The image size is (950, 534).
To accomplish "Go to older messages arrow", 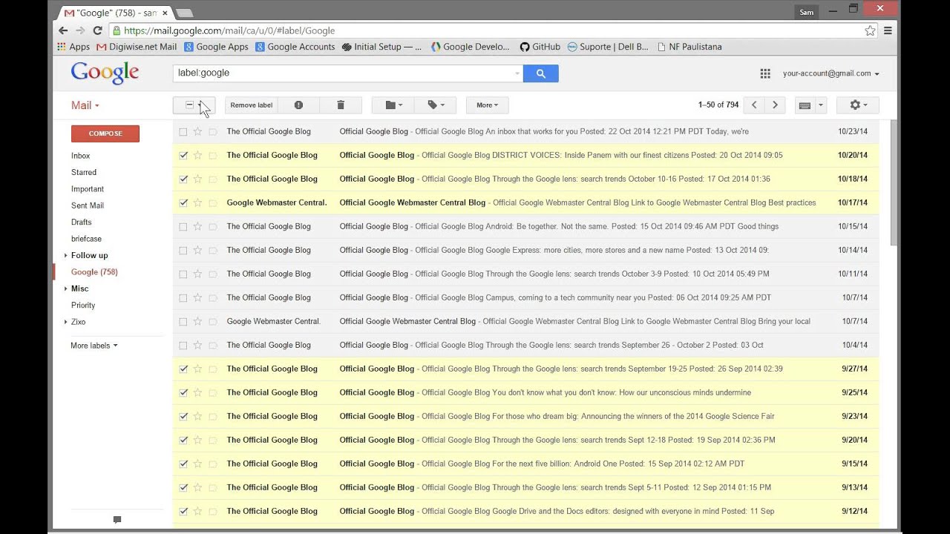I will (775, 105).
